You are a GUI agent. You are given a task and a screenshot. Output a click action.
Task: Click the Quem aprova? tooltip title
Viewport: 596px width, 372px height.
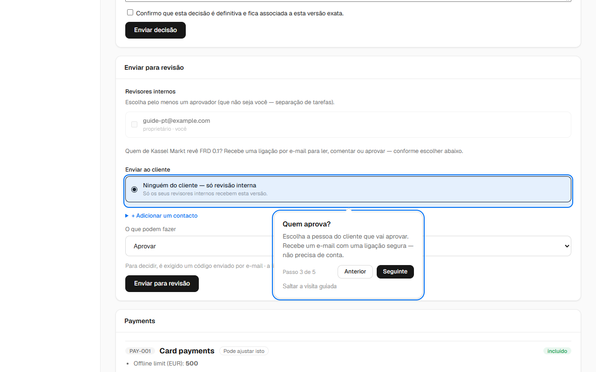306,224
